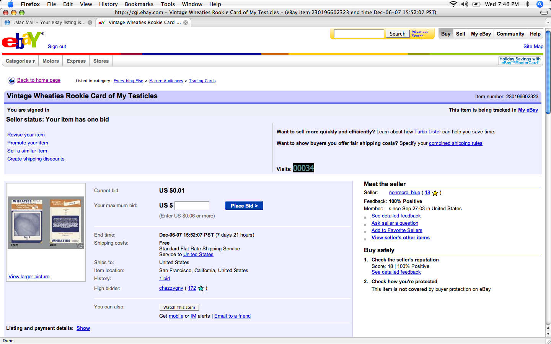This screenshot has width=551, height=344.
Task: Click the Wheaties card thumbnail image
Action: pos(46,222)
